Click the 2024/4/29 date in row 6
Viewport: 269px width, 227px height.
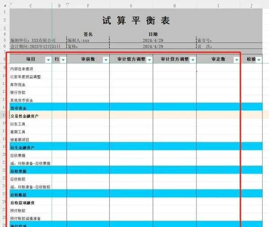coord(153,46)
